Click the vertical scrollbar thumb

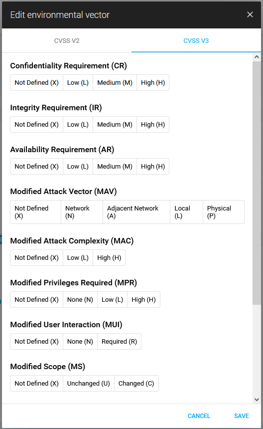257,183
